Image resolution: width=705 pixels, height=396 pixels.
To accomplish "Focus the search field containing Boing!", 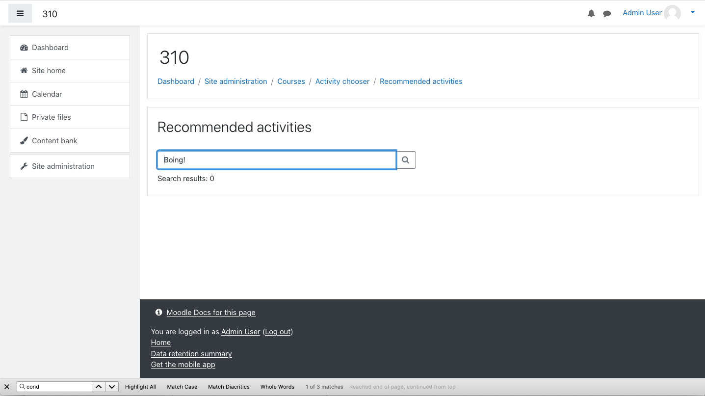I will [277, 160].
